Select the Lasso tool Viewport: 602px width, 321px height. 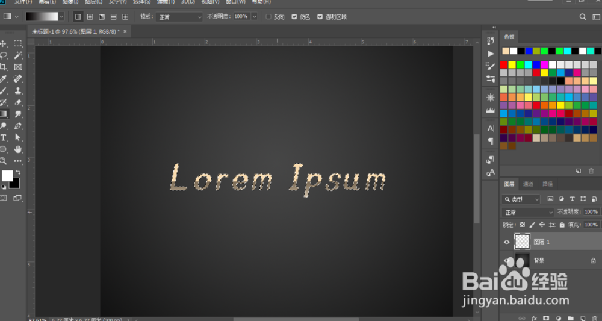point(4,55)
